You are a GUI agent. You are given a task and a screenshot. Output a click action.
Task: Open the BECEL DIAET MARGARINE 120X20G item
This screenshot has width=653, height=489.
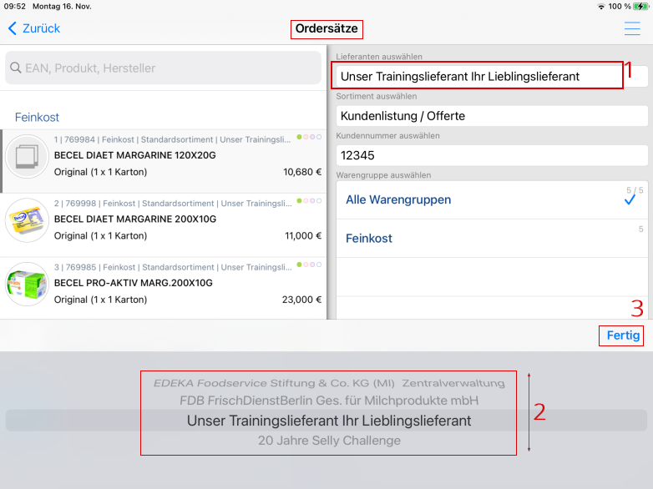coord(167,155)
